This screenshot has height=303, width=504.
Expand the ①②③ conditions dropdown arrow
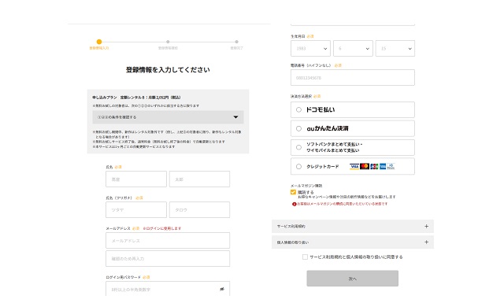click(x=235, y=117)
